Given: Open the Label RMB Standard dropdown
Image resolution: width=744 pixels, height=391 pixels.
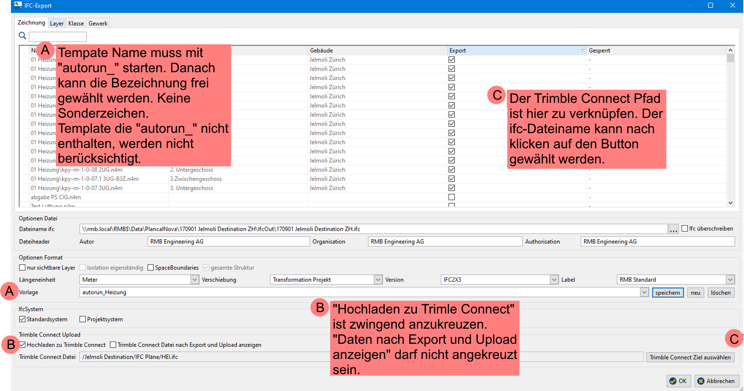Looking at the screenshot, I should [x=730, y=280].
